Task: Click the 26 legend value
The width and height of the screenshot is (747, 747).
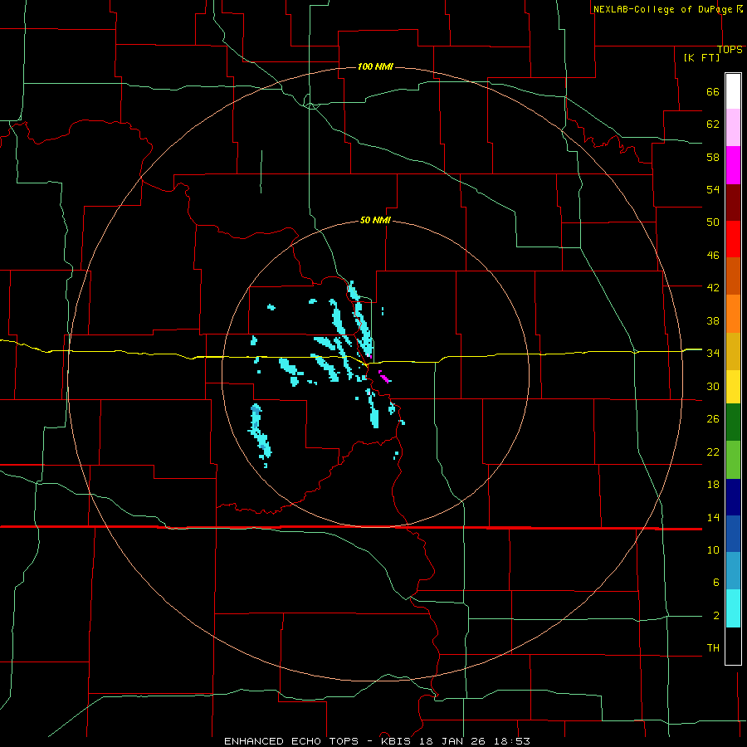Action: [x=713, y=419]
